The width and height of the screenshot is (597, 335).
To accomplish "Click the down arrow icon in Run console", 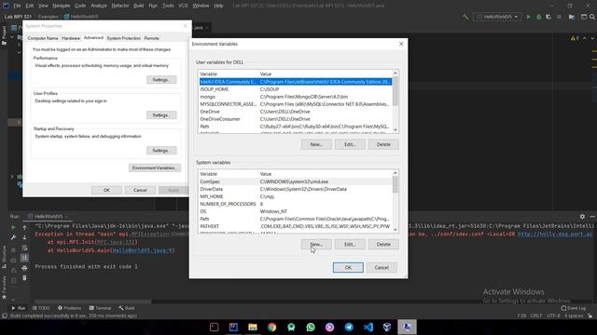I will (25, 237).
